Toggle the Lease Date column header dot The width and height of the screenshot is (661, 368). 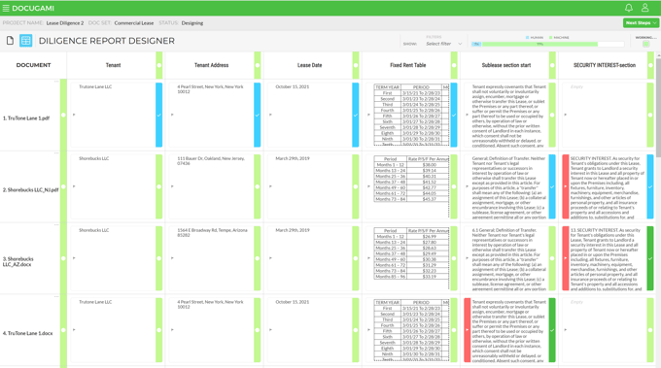[356, 65]
